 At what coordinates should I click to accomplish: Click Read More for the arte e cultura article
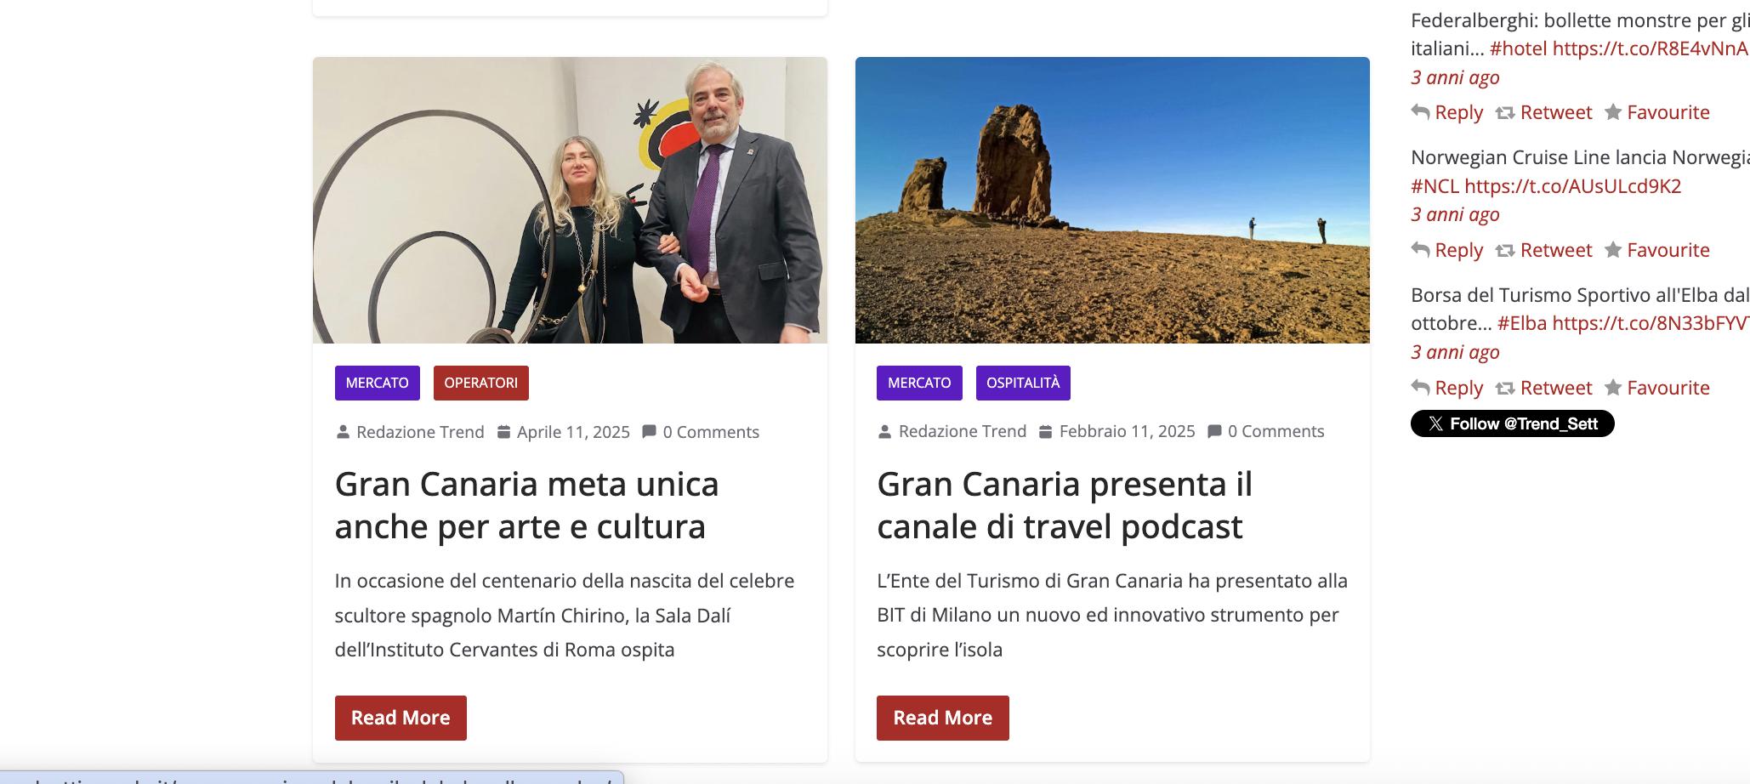coord(401,718)
